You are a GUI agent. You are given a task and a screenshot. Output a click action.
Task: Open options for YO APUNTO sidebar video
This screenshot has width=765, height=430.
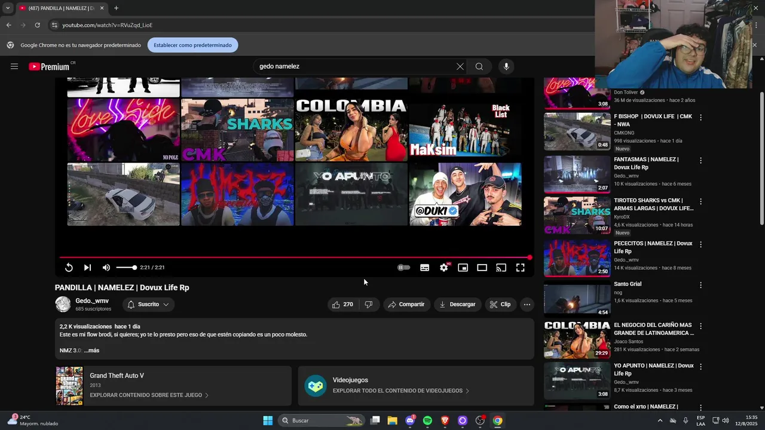[700, 366]
